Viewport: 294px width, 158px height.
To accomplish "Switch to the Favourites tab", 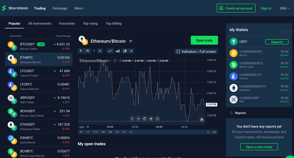I will coord(67,24).
